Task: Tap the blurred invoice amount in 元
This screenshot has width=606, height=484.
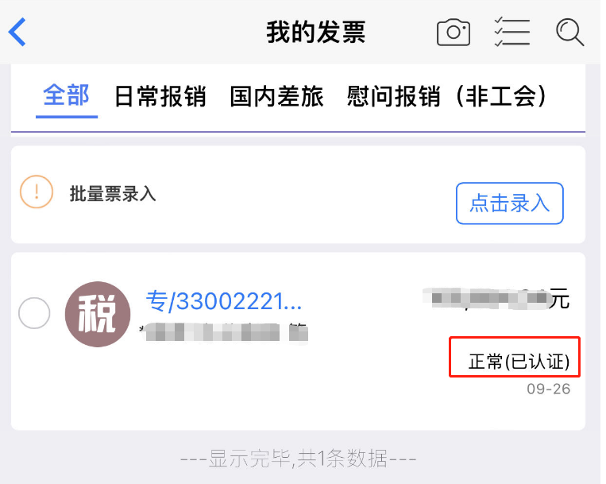Action: coord(496,299)
